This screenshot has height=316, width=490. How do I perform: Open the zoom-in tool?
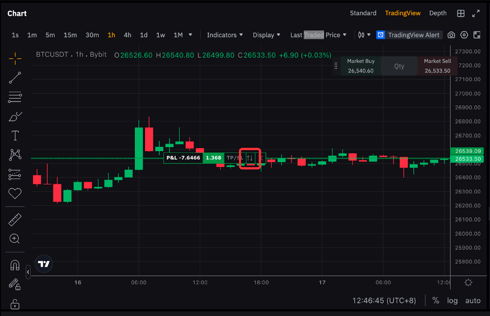(15, 238)
